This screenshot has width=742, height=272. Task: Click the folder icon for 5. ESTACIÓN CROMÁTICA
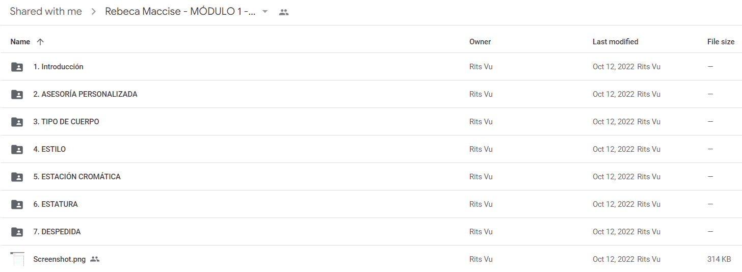click(x=17, y=177)
